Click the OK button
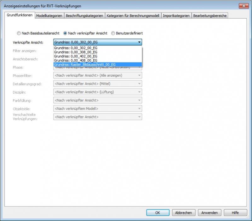The height and width of the screenshot is (221, 252). tap(158, 213)
